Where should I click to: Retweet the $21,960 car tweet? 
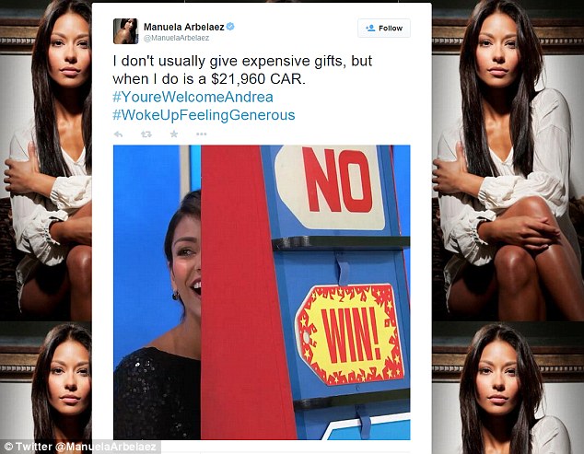146,134
